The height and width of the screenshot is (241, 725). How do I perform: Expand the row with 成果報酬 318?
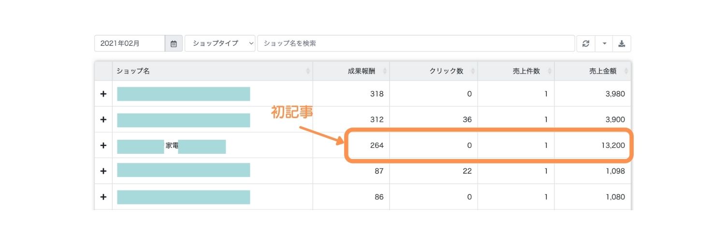click(x=103, y=94)
